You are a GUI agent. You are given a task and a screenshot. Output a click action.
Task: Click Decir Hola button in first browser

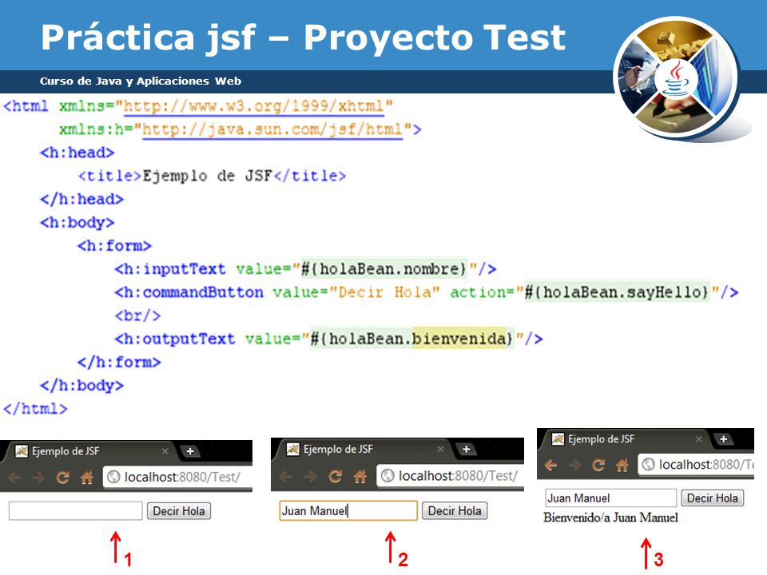179,511
